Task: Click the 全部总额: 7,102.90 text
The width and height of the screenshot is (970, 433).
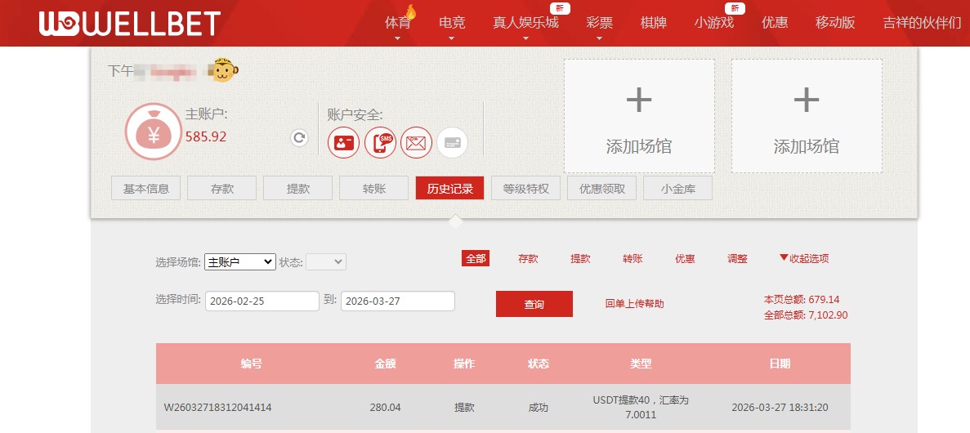Action: point(806,315)
